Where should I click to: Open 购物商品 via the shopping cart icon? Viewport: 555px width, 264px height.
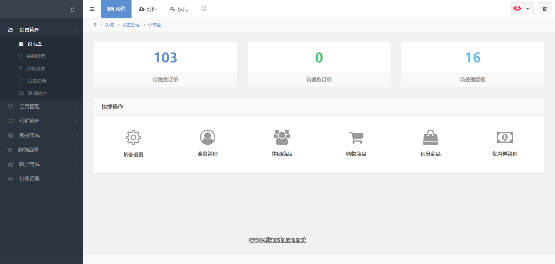click(356, 137)
